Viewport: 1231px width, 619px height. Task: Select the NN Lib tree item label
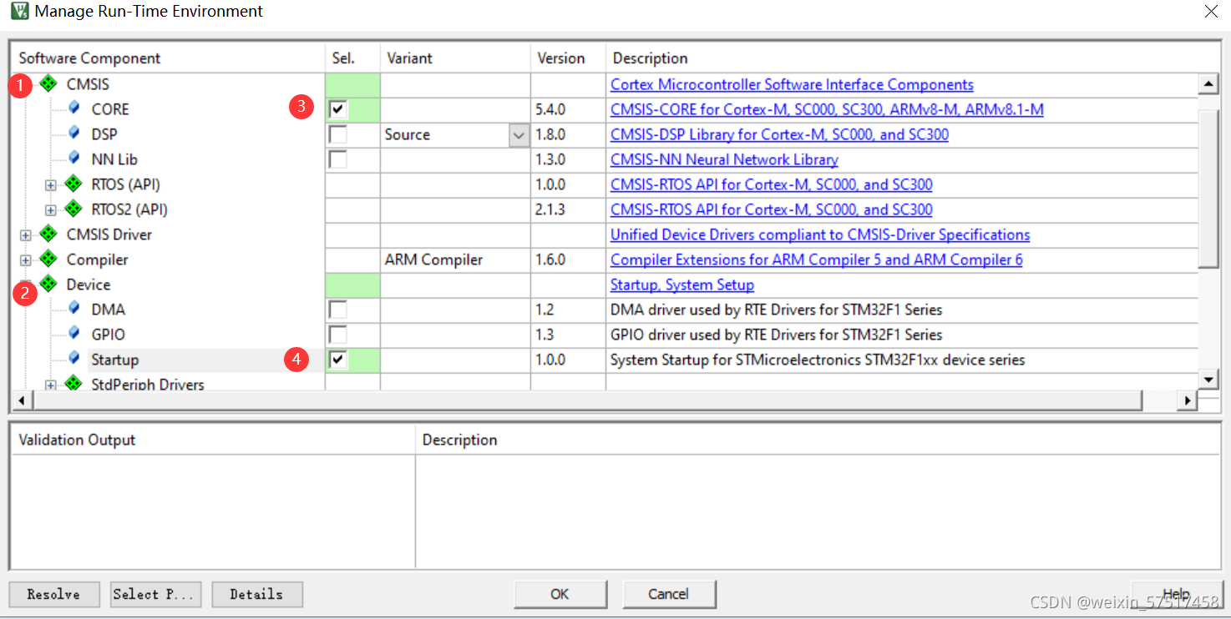(114, 159)
